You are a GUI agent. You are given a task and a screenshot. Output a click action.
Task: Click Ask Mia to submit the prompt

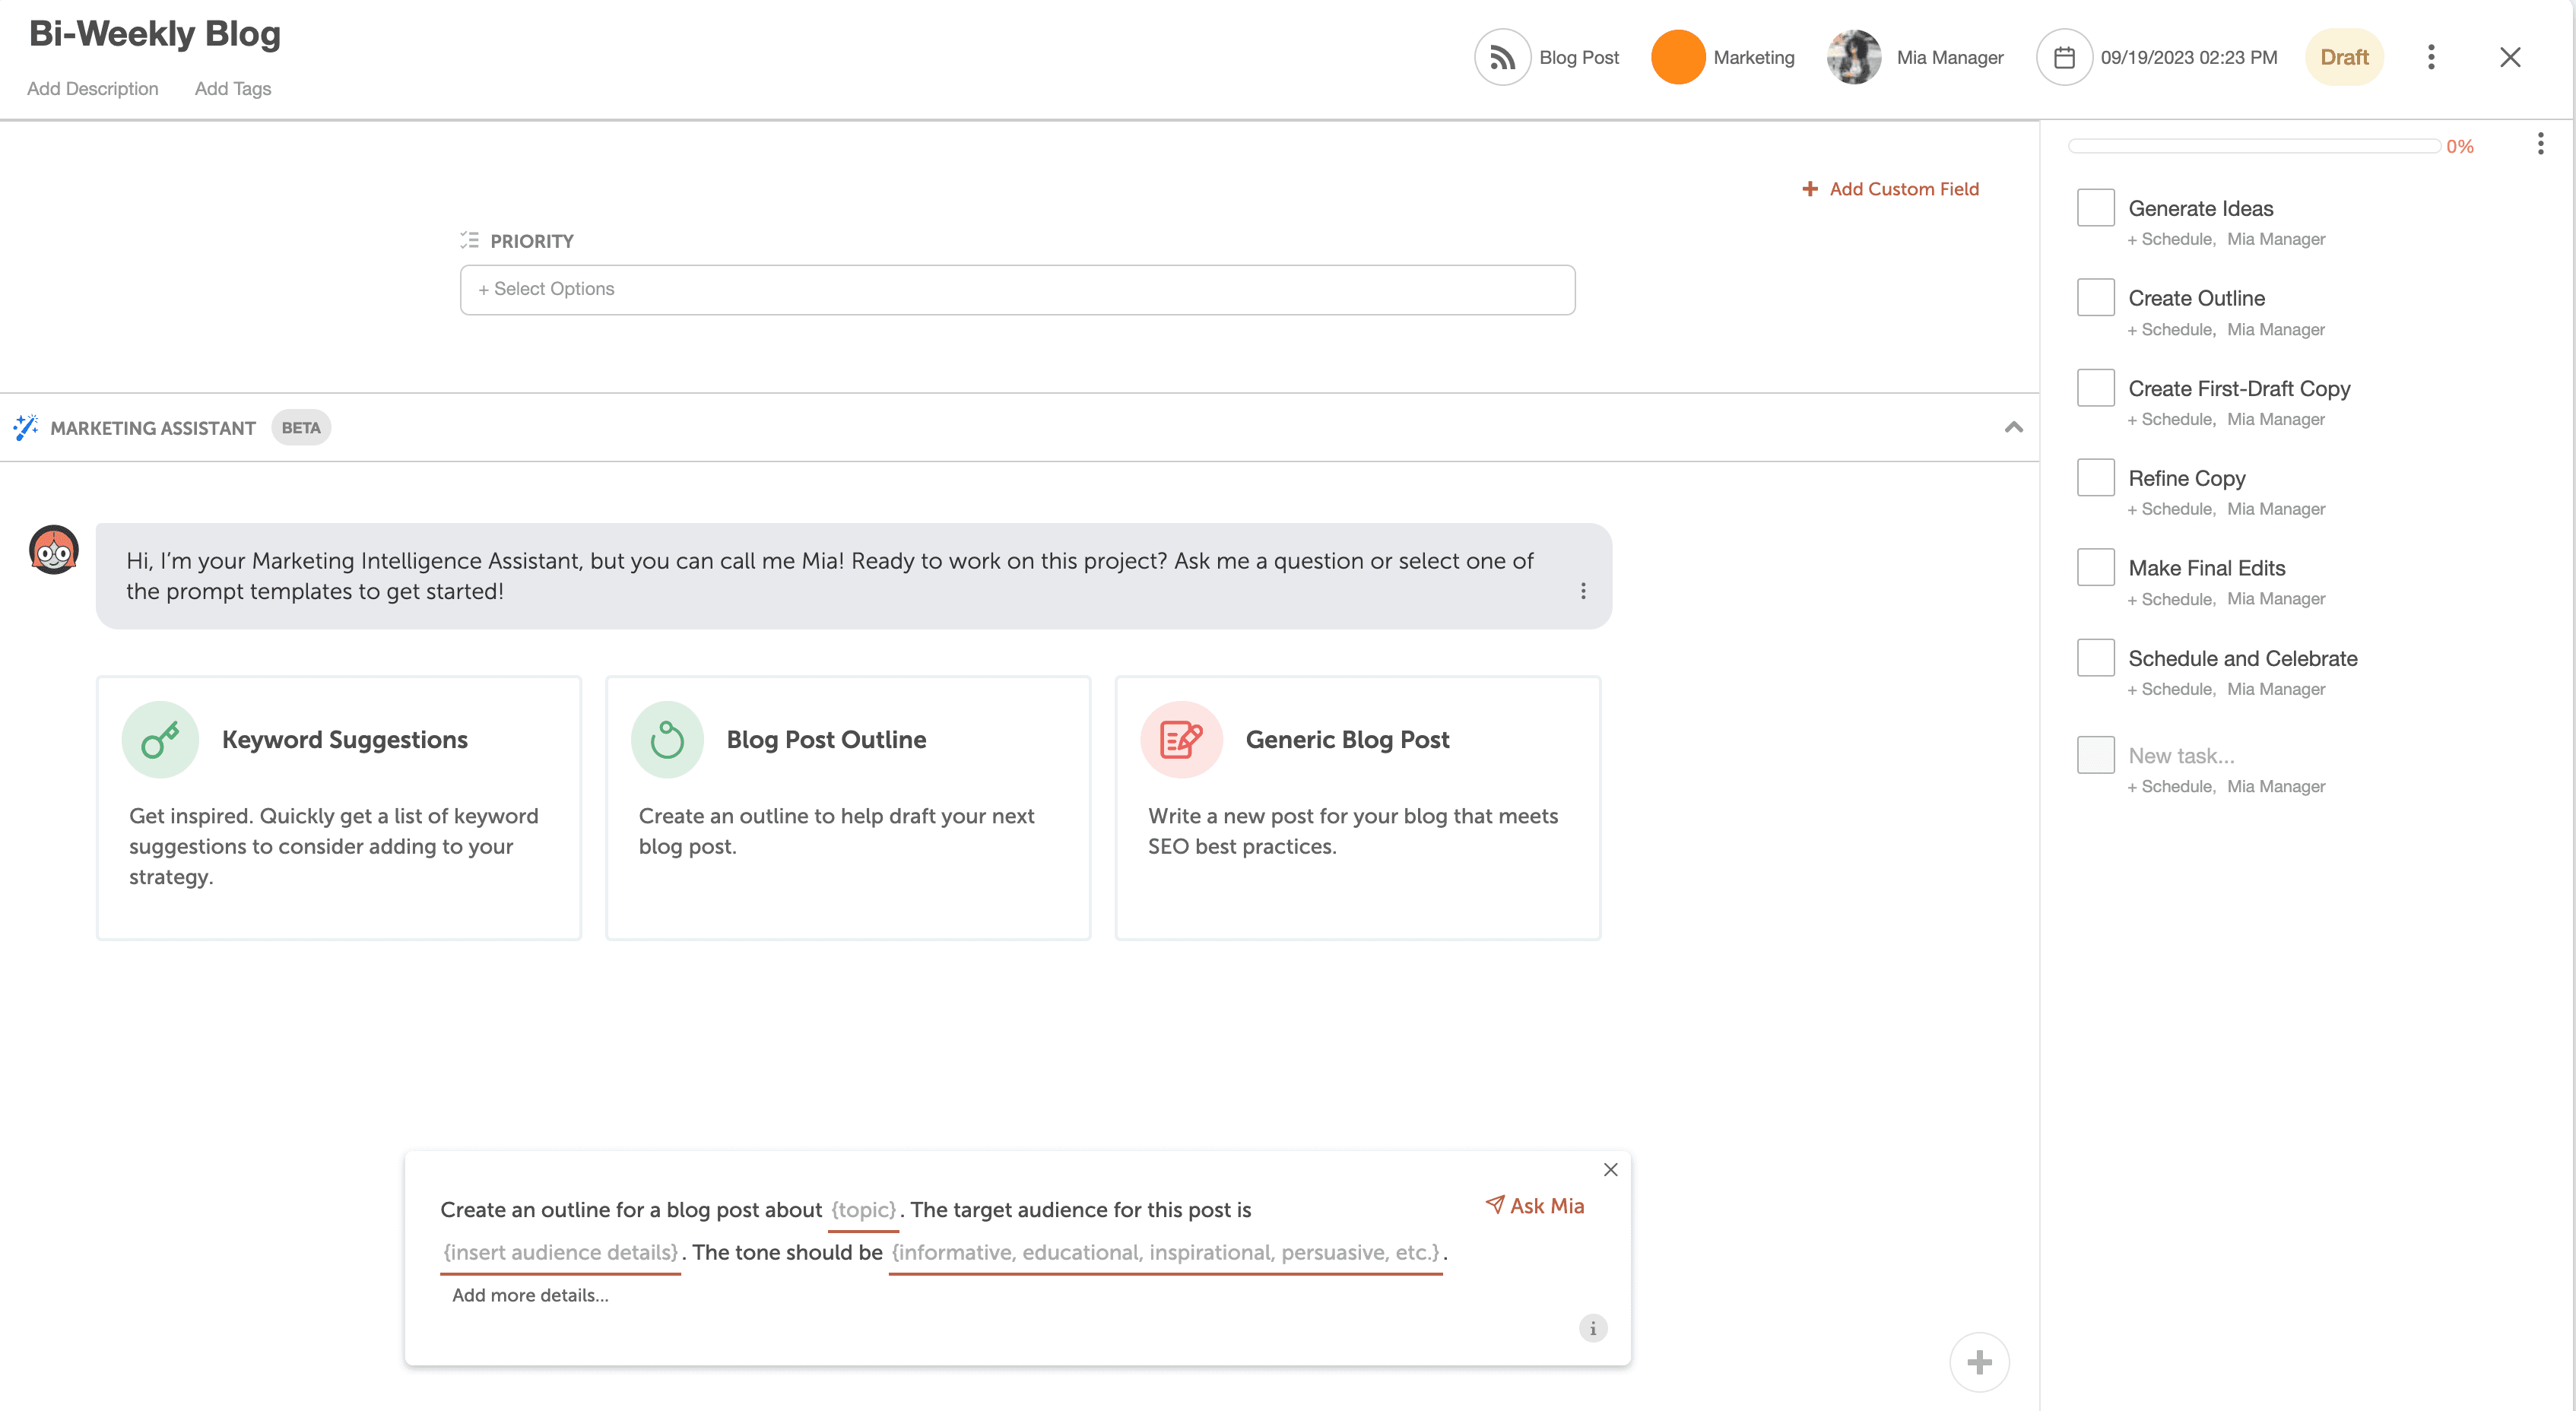1535,1206
